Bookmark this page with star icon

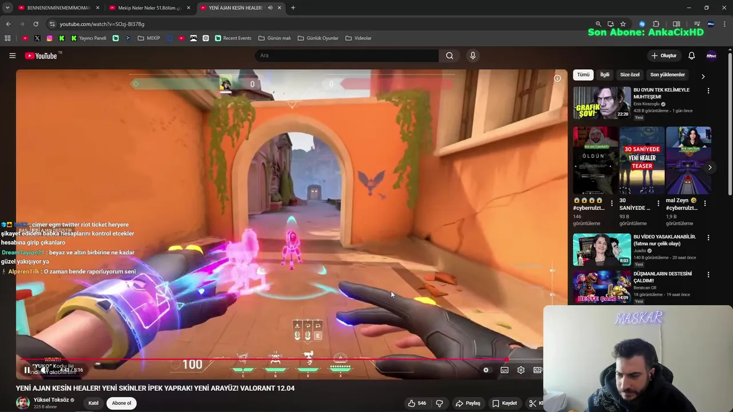click(x=623, y=24)
